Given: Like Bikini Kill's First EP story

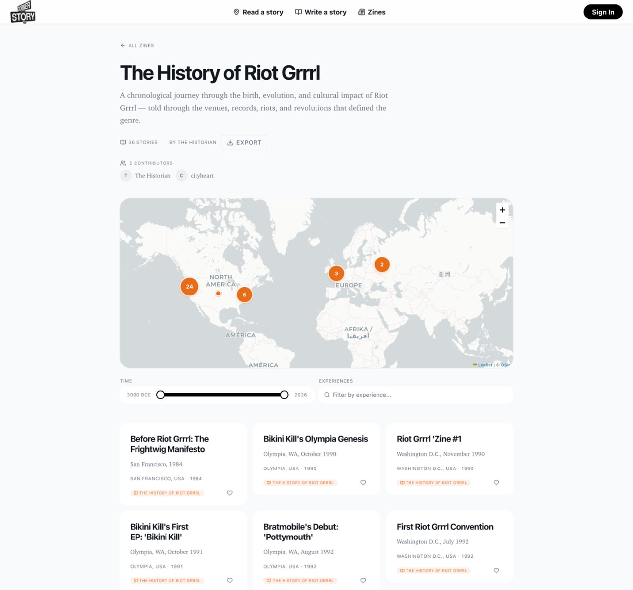Looking at the screenshot, I should pos(230,580).
